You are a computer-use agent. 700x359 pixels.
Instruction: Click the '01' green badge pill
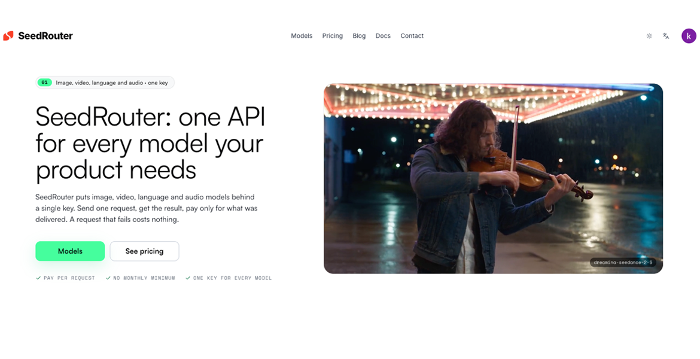(45, 83)
